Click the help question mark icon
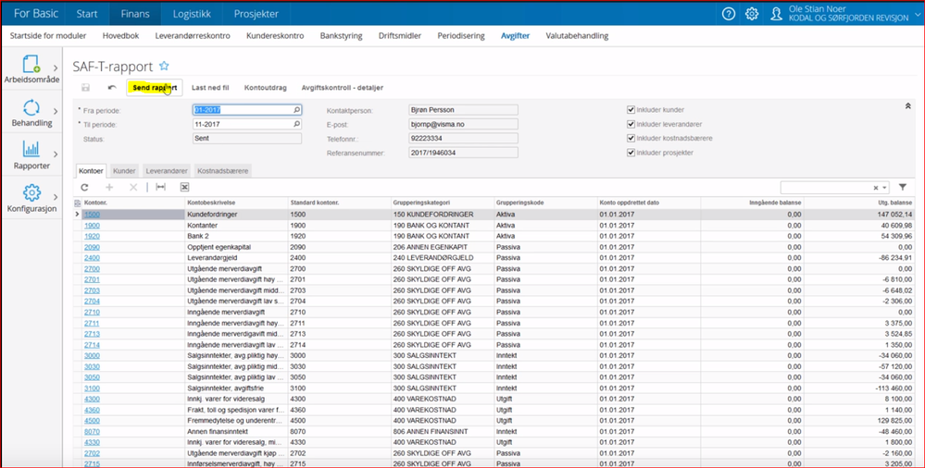925x468 pixels. (x=729, y=14)
